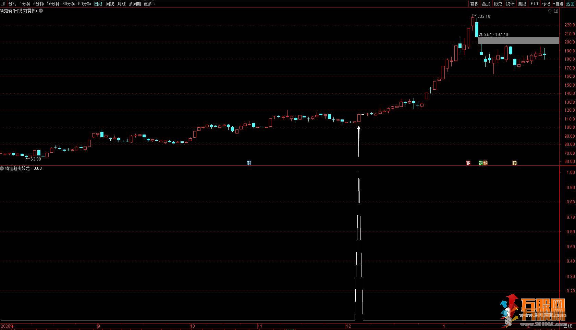Open the 统计 statistics button
The width and height of the screenshot is (576, 330).
pyautogui.click(x=510, y=4)
